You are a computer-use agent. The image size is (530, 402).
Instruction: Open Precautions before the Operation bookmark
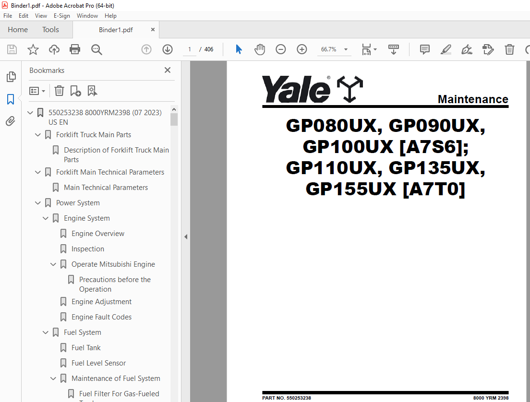(x=115, y=284)
